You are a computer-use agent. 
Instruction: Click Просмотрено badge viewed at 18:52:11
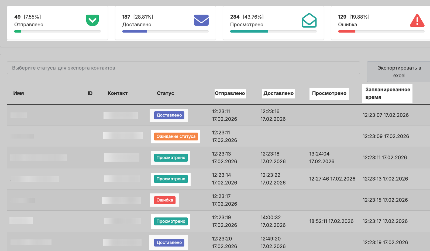coord(171,221)
